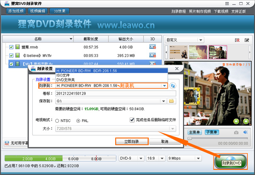Image resolution: width=255 pixels, height=175 pixels.
Task: Open the 下载视频 link
Action: [221, 11]
